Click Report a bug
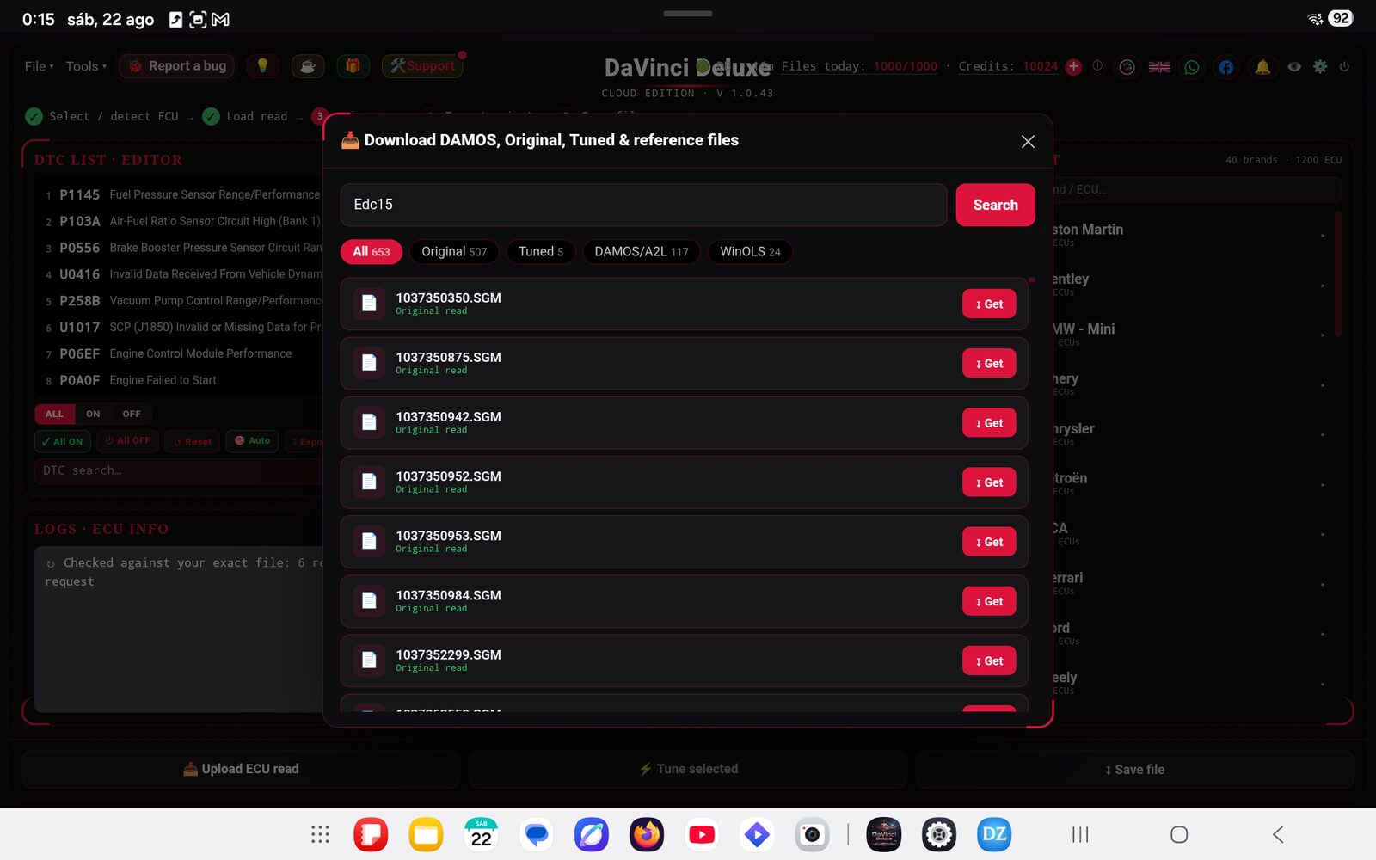This screenshot has width=1376, height=860. (x=176, y=66)
